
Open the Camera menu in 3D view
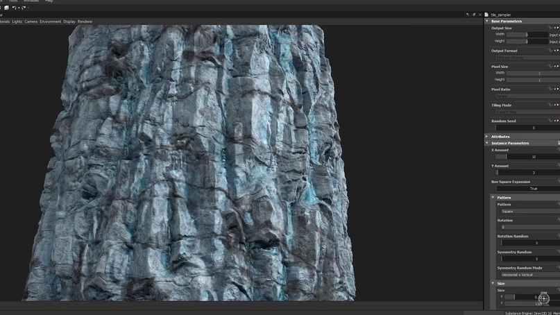[31, 22]
